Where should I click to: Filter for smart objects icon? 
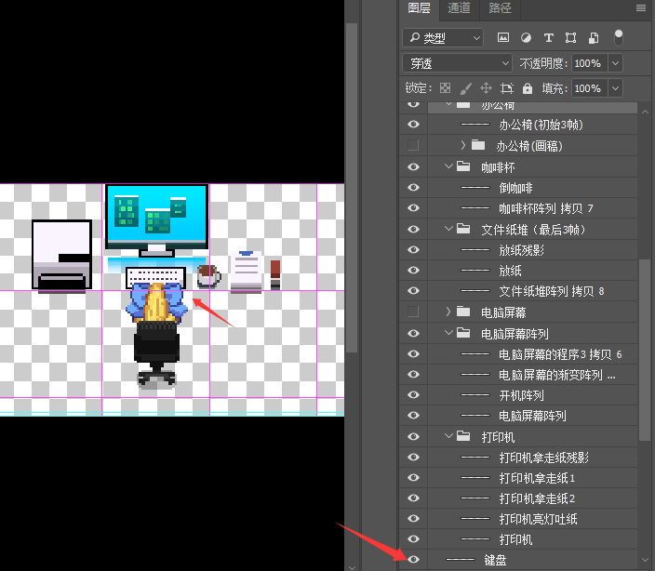pyautogui.click(x=592, y=38)
